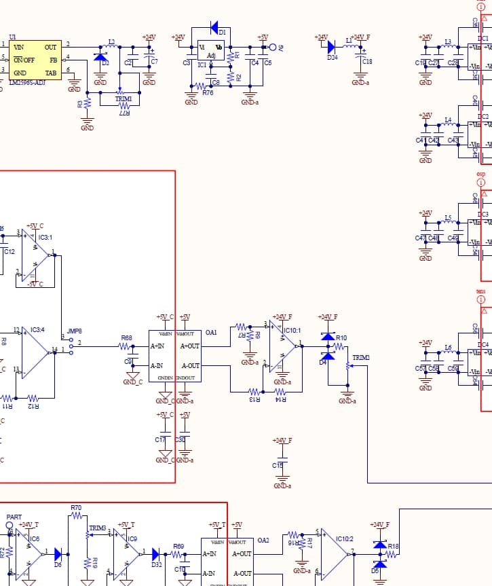The image size is (492, 586).
Task: Click the IC10:2 op-amp triangle
Action: (335, 554)
